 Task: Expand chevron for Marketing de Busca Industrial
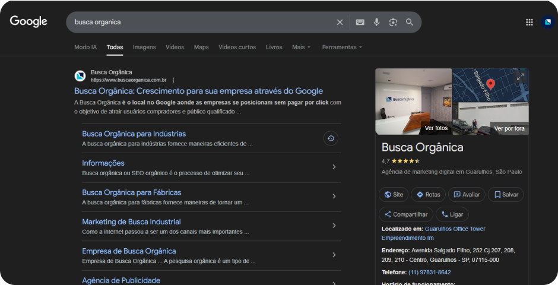coord(334,226)
